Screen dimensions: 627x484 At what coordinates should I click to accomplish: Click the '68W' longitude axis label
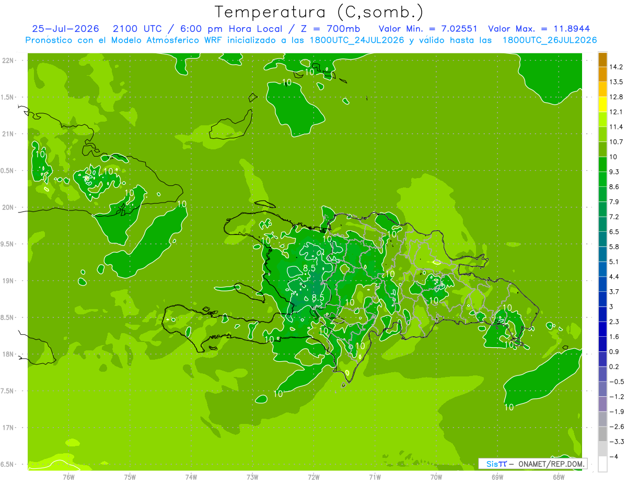pyautogui.click(x=559, y=477)
